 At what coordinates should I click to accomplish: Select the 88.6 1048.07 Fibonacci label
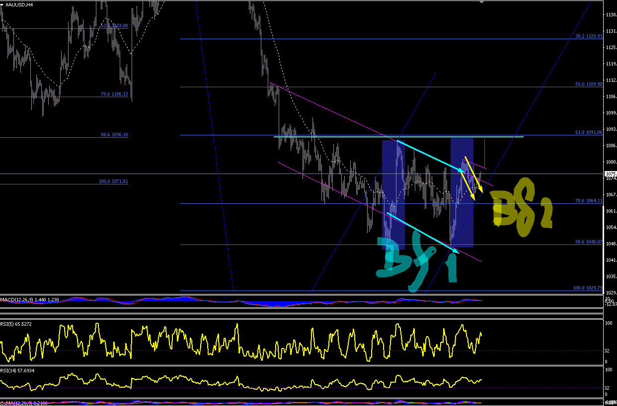(x=589, y=242)
